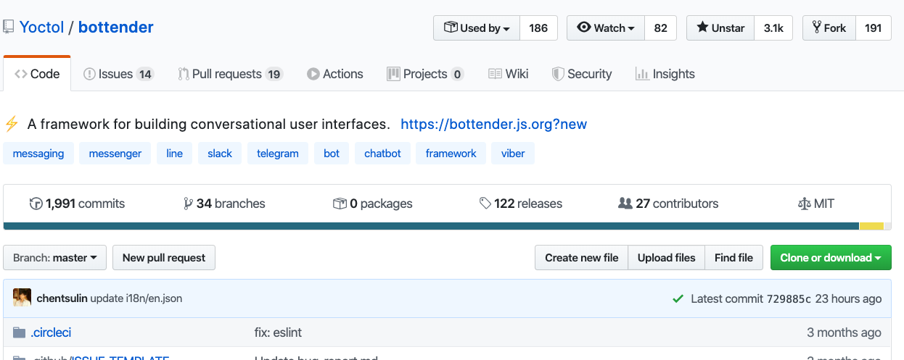Click the Pull requests merge icon
This screenshot has width=904, height=360.
coord(184,74)
